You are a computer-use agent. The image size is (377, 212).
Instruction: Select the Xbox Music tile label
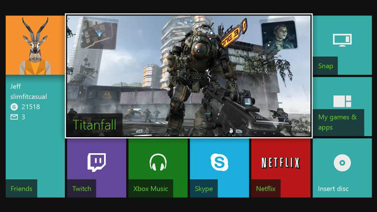(150, 189)
